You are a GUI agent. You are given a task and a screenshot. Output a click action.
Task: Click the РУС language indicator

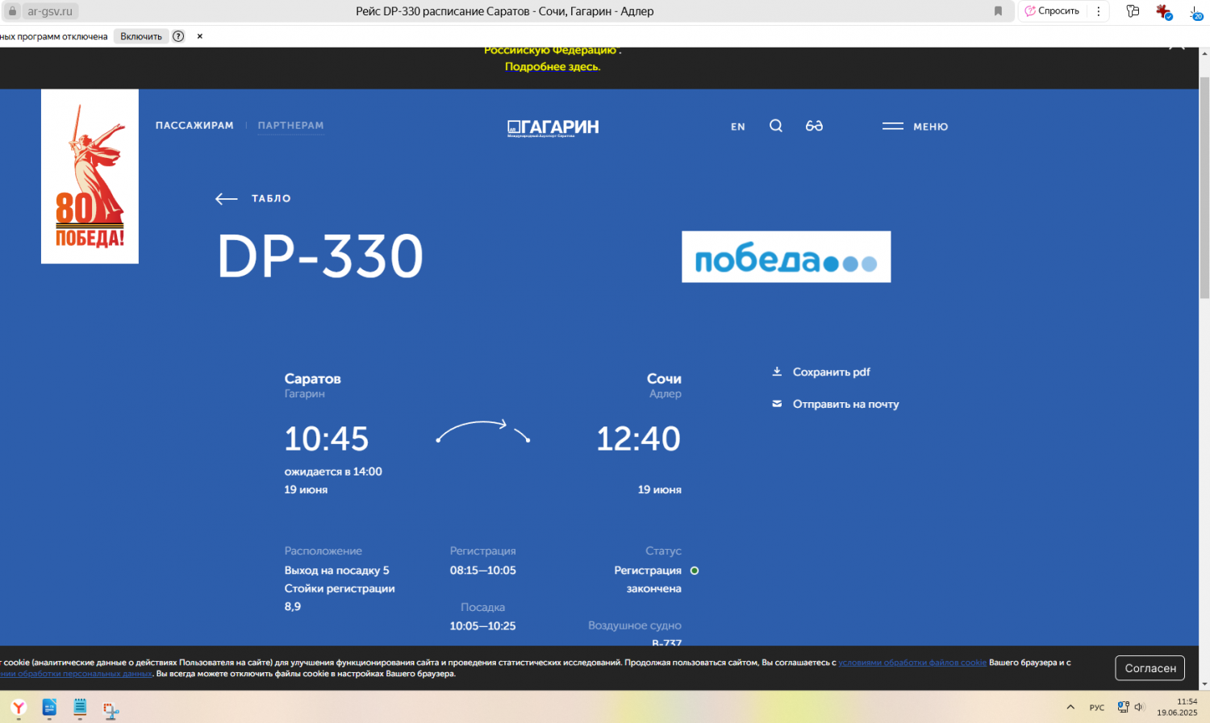(x=1096, y=708)
